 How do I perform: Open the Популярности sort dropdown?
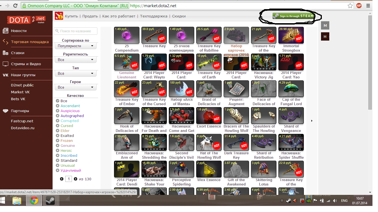[76, 46]
